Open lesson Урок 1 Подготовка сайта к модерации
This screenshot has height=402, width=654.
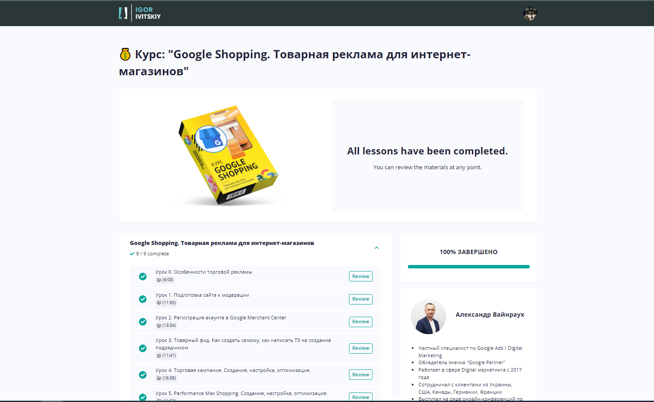point(202,295)
